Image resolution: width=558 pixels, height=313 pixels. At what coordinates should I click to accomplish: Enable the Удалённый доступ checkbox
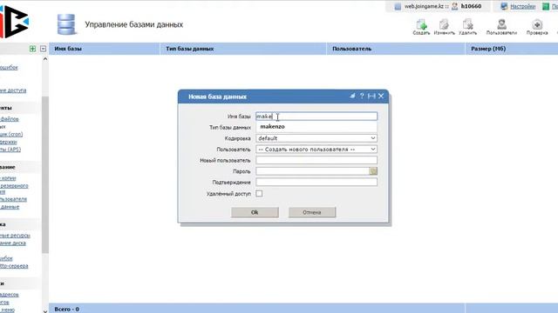pos(259,193)
